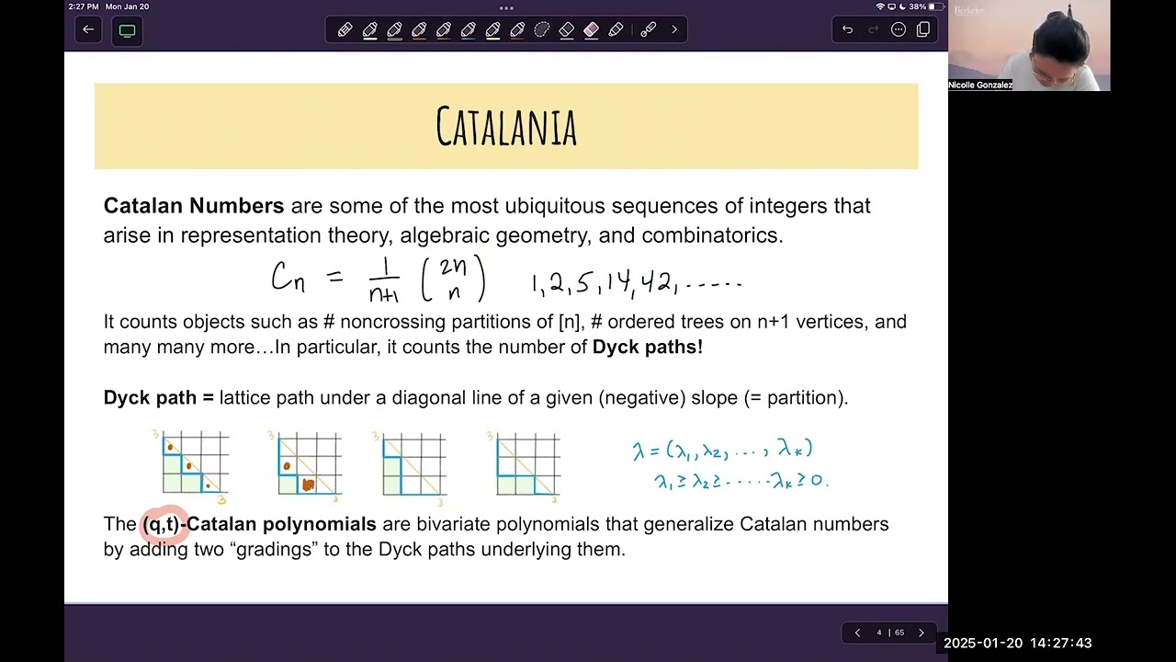
Task: Click the bold 'Catalan Numbers' text
Action: (194, 206)
